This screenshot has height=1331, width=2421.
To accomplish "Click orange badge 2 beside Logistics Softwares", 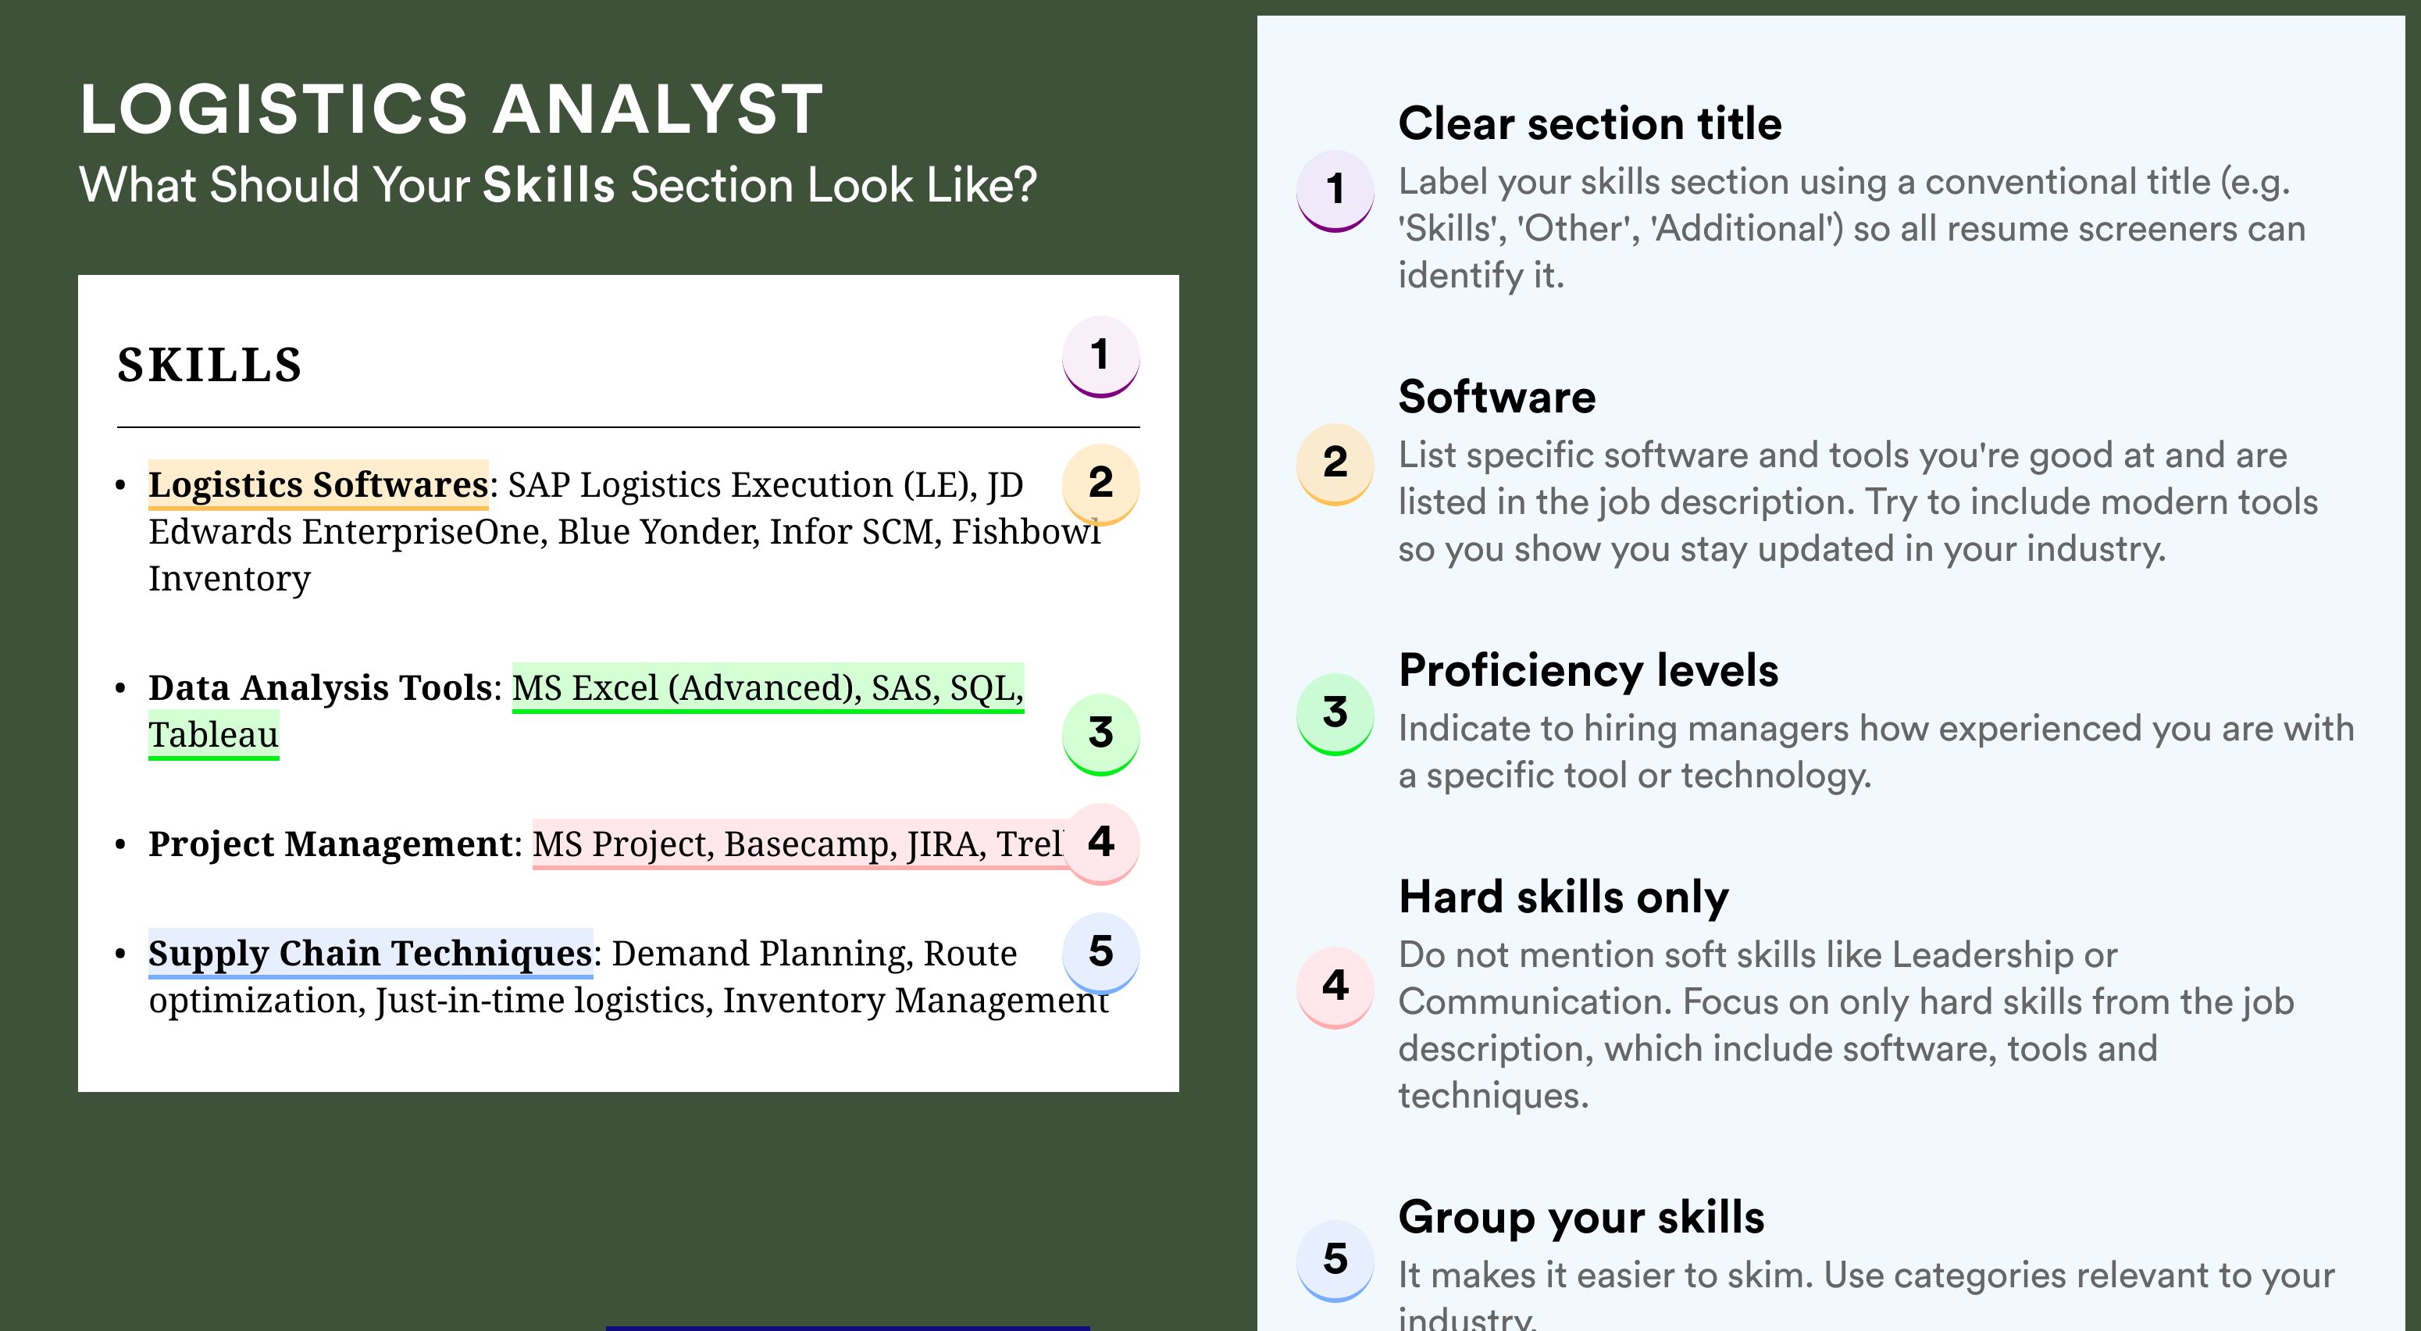I will (x=1100, y=484).
